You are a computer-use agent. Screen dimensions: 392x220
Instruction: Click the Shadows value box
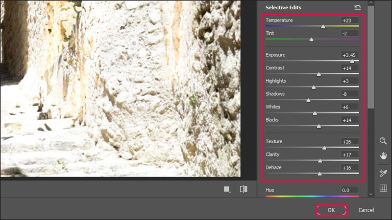point(349,94)
